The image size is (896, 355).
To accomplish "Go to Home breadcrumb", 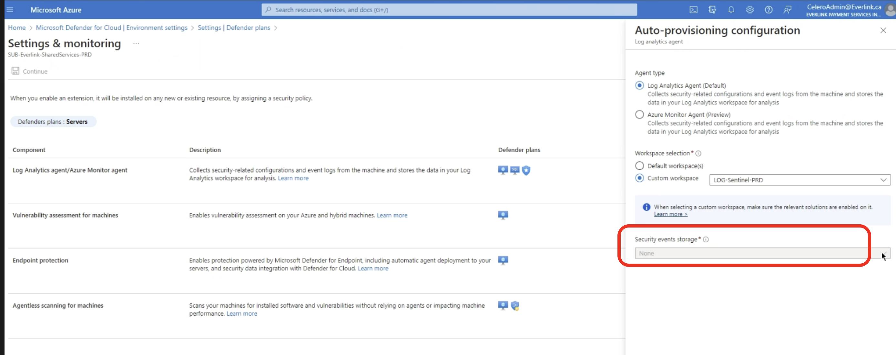I will 17,28.
